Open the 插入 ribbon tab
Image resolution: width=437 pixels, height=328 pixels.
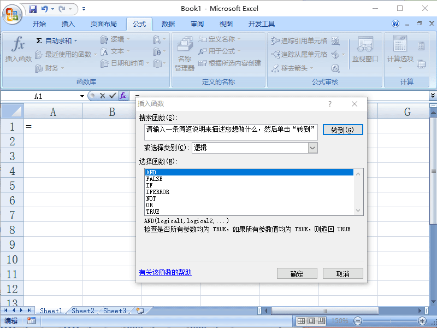(x=68, y=24)
